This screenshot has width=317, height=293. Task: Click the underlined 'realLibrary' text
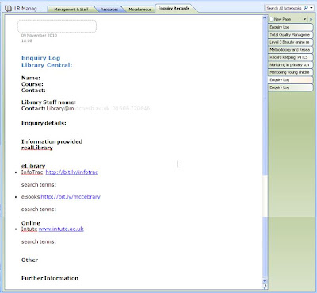(x=37, y=148)
